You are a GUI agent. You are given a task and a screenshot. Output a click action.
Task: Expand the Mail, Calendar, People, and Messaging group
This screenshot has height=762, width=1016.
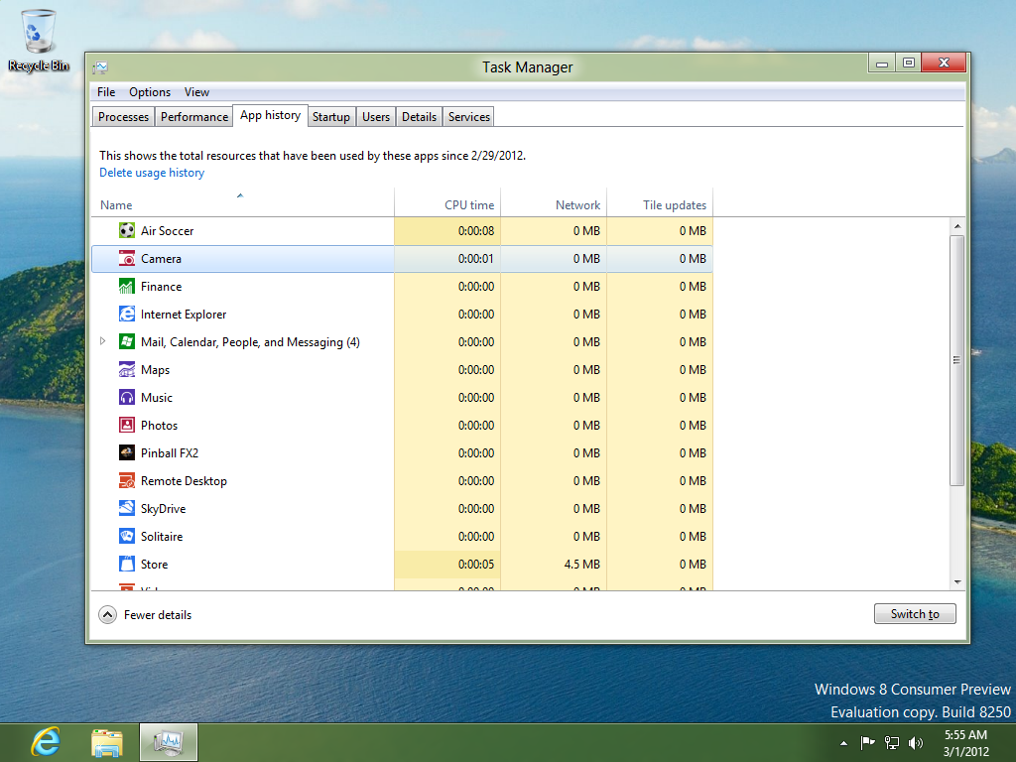pos(103,341)
